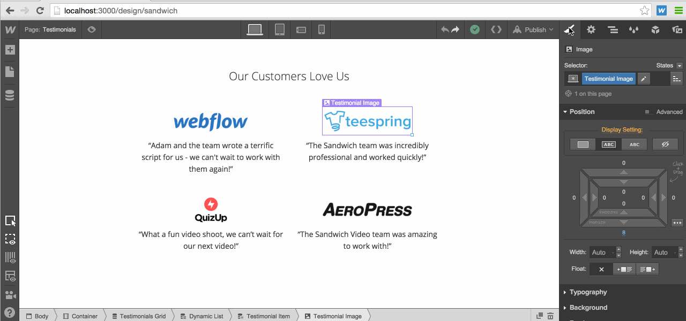Switch to the Asset Manager tab
Viewport: 686px width, 321px height.
pyautogui.click(x=676, y=30)
